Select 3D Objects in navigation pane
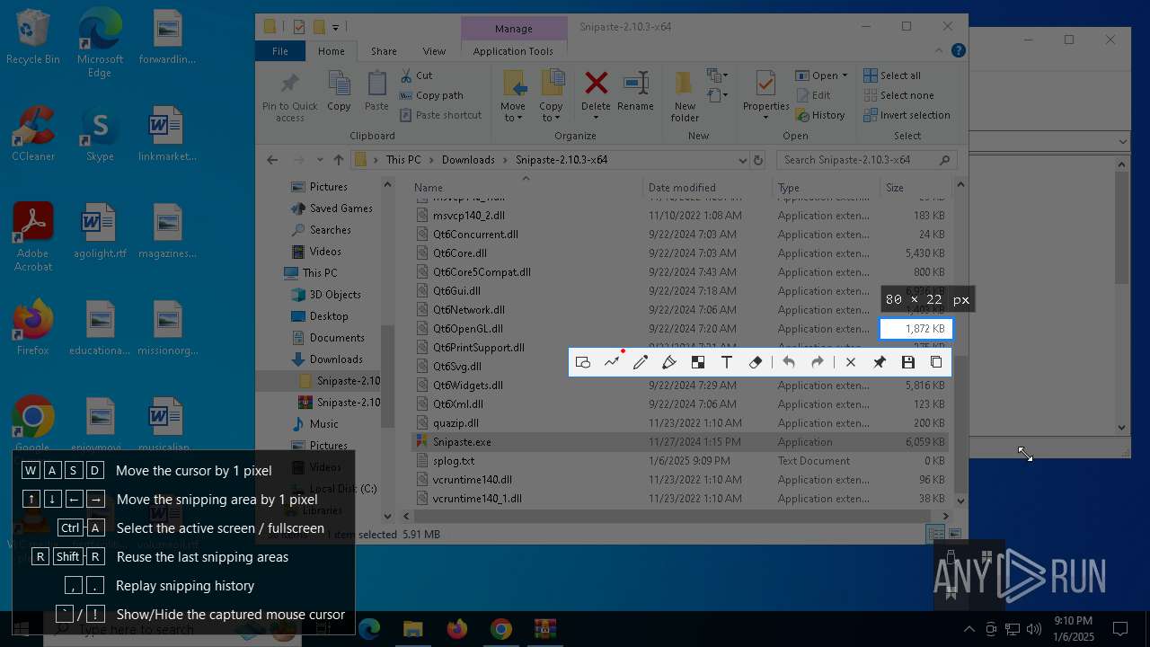 coord(335,295)
